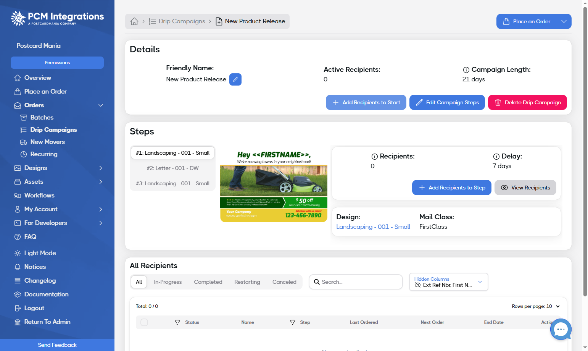Image resolution: width=588 pixels, height=351 pixels.
Task: Expand the For Developers submenu
Action: tap(101, 223)
